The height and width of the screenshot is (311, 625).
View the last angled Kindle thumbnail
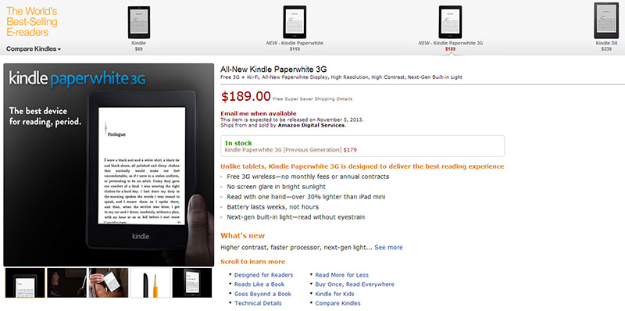(x=192, y=283)
